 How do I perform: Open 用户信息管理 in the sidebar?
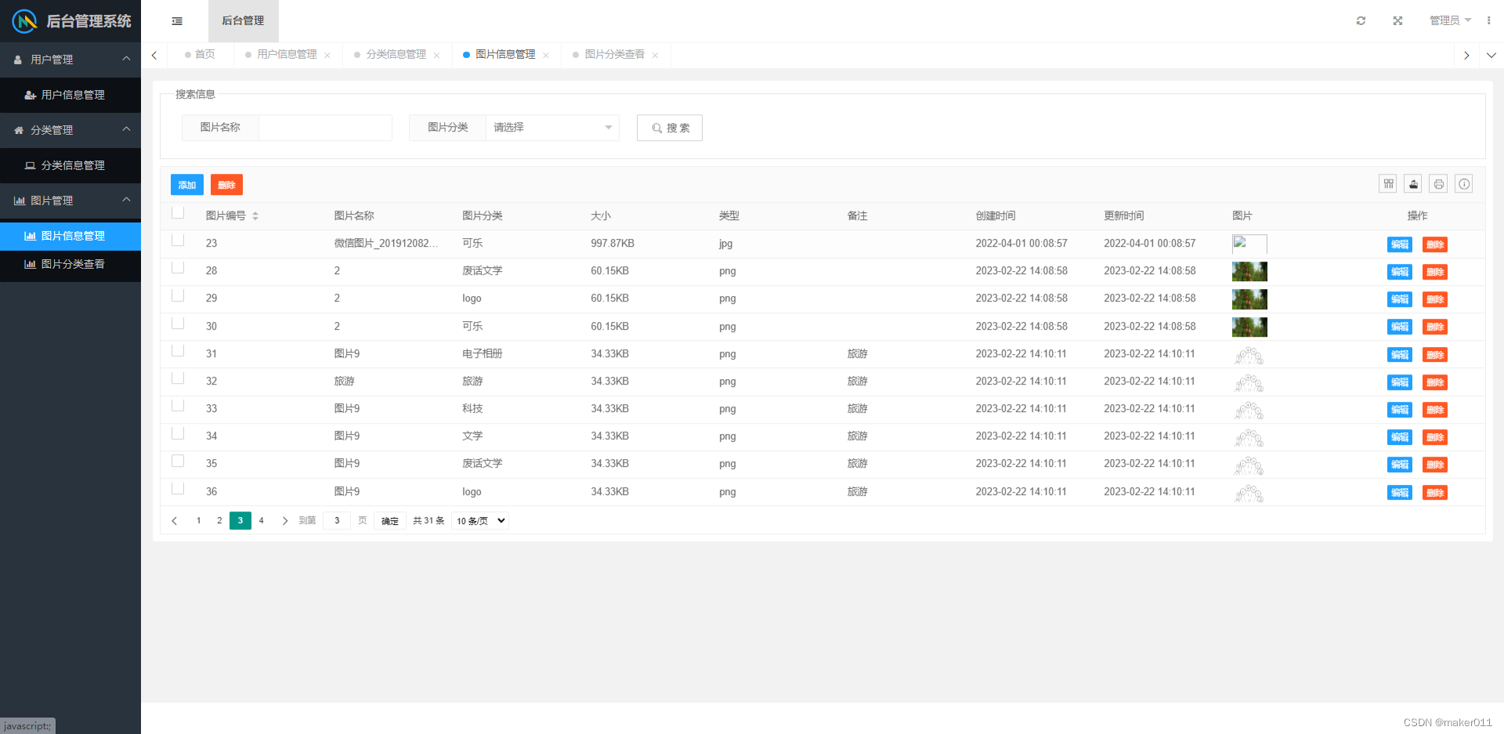coord(70,95)
